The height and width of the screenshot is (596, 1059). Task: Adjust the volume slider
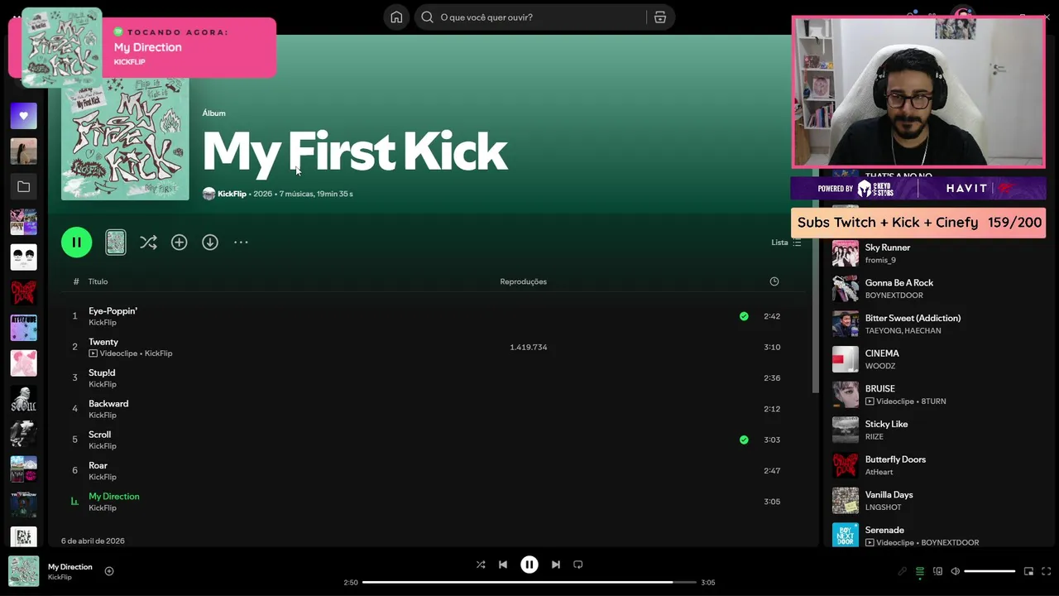990,571
